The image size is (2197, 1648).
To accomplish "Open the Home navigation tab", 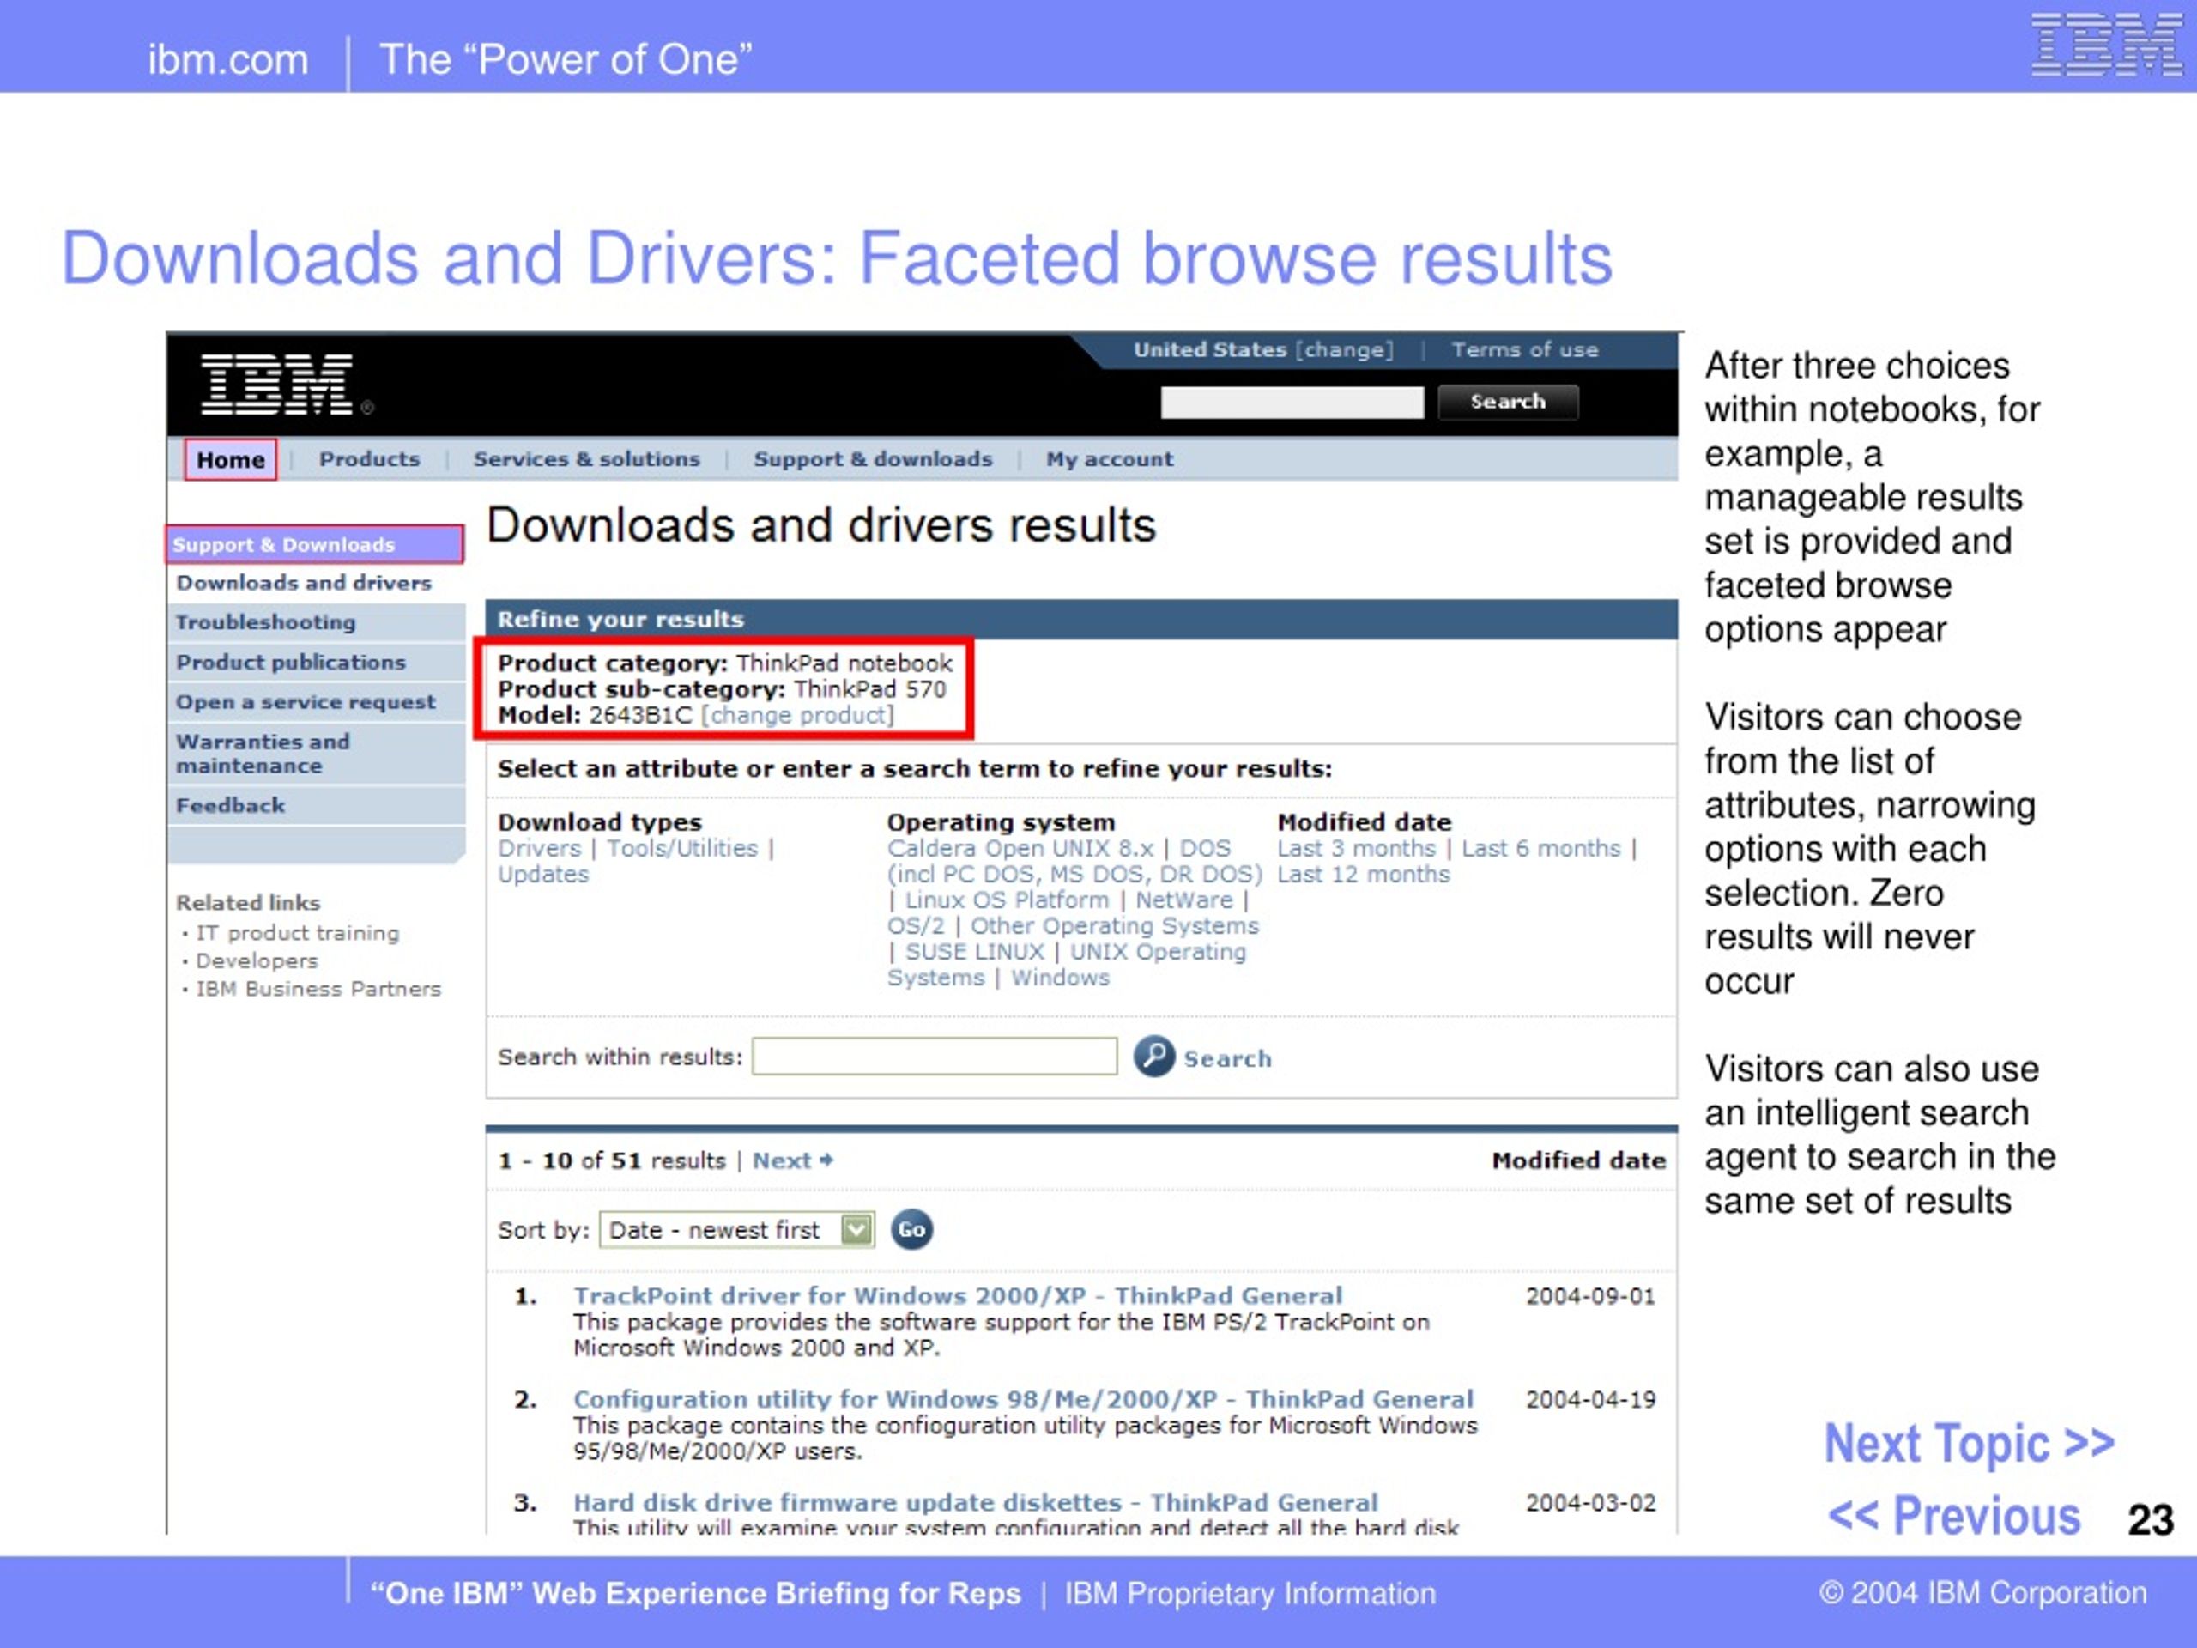I will coord(230,460).
